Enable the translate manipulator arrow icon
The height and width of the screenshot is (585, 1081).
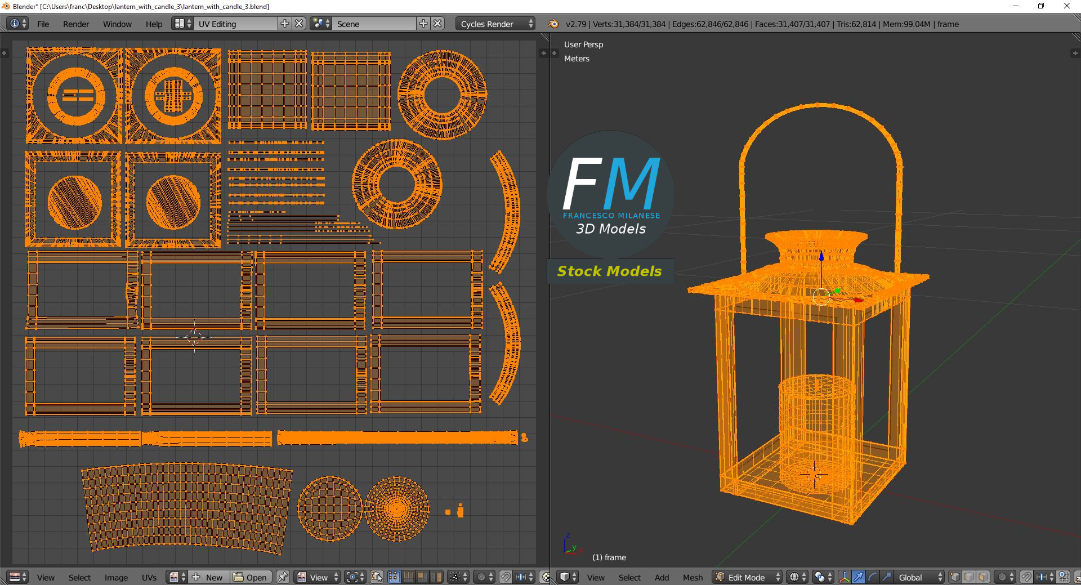[x=858, y=577]
